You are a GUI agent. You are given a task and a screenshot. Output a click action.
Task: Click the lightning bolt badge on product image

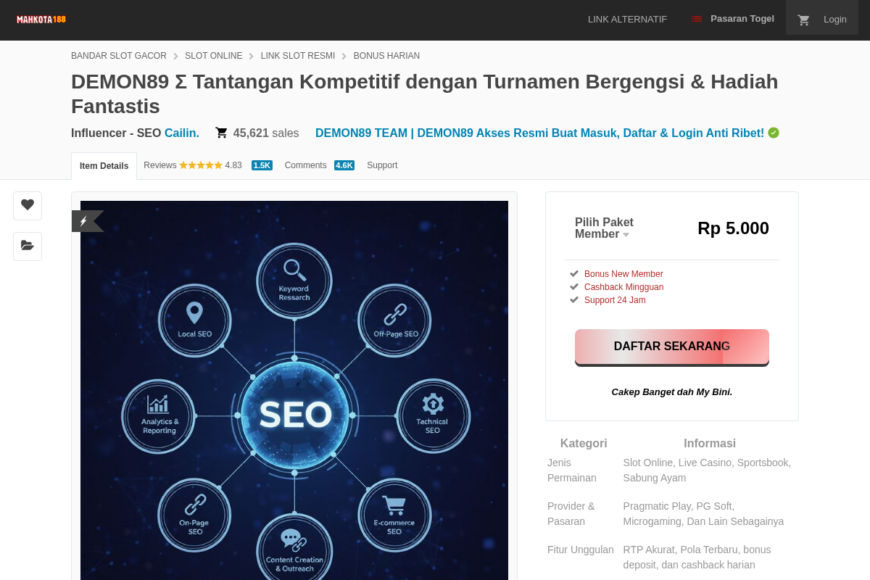[82, 220]
